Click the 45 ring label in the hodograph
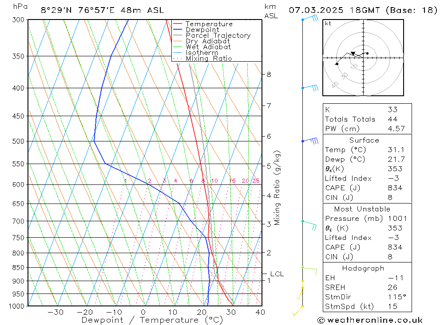 pos(335,84)
